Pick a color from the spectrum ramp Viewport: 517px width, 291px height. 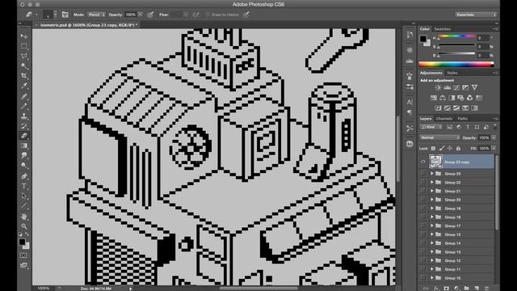[x=456, y=65]
